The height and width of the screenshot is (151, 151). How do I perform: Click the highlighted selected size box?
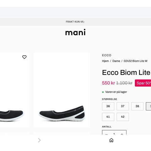[x=148, y=106]
